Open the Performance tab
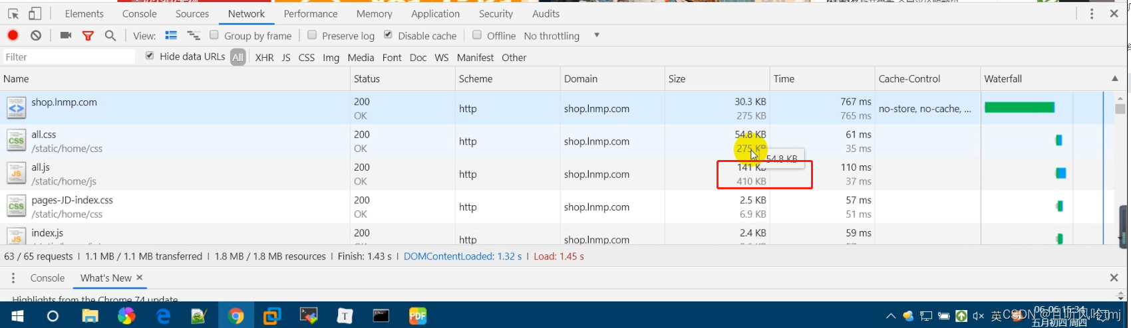 tap(311, 13)
